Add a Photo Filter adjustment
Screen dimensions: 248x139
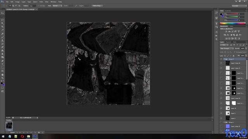point(234,35)
